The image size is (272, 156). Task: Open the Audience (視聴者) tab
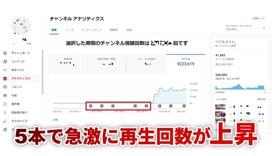click(114, 30)
